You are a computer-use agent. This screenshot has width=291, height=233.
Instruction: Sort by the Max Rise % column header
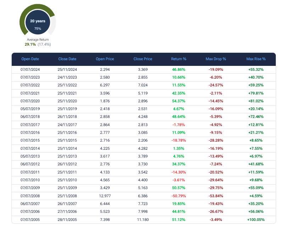pyautogui.click(x=256, y=59)
